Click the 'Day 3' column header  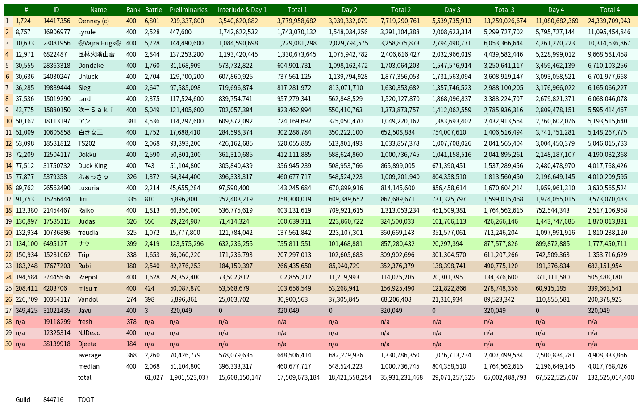[x=453, y=10]
